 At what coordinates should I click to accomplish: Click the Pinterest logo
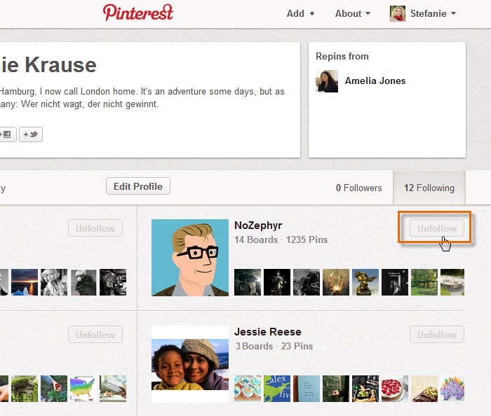[137, 13]
